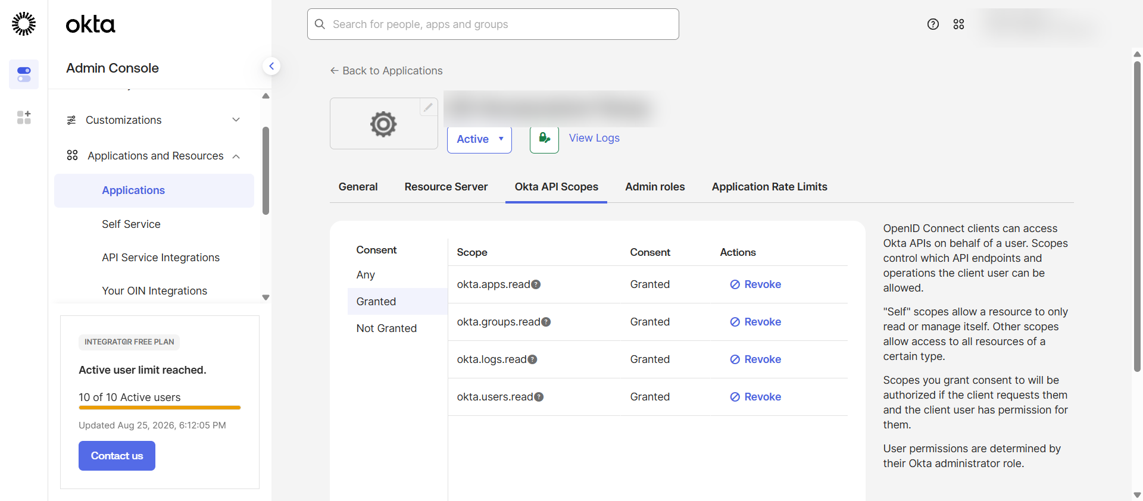Click the application gear logo thumbnail

383,124
